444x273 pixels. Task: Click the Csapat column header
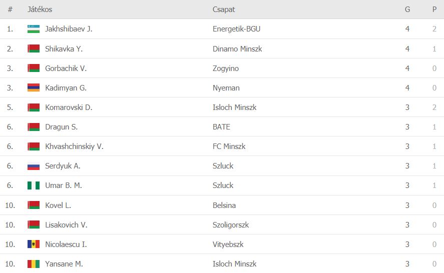click(224, 9)
